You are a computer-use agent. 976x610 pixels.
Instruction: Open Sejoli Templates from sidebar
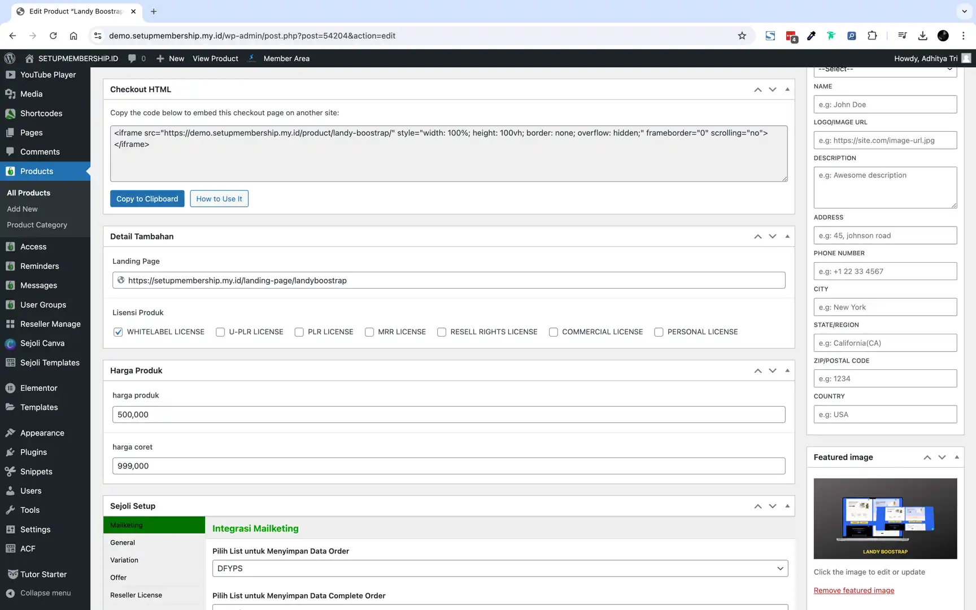pos(49,363)
